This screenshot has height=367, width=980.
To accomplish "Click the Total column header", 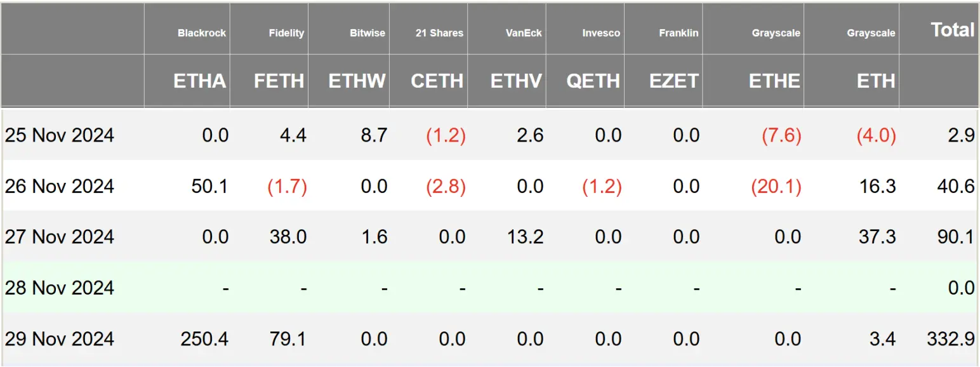I will [x=952, y=30].
